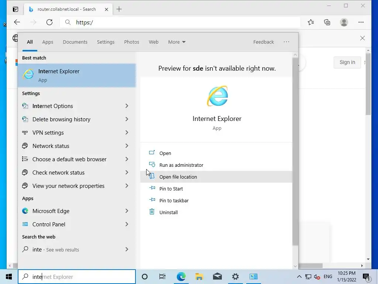Switch to the Web search tab
The height and width of the screenshot is (284, 378).
click(153, 42)
